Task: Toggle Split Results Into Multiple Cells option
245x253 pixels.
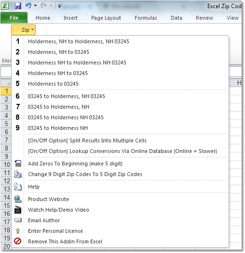Action: tap(120, 140)
